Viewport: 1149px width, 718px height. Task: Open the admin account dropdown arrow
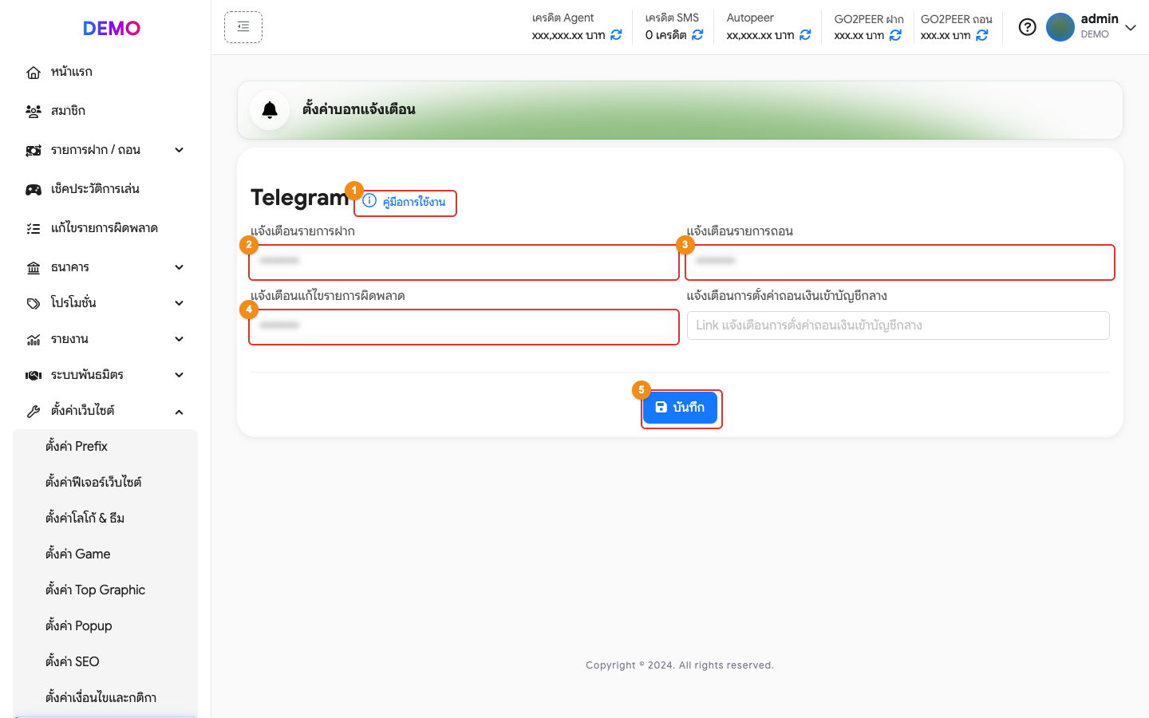click(1131, 28)
